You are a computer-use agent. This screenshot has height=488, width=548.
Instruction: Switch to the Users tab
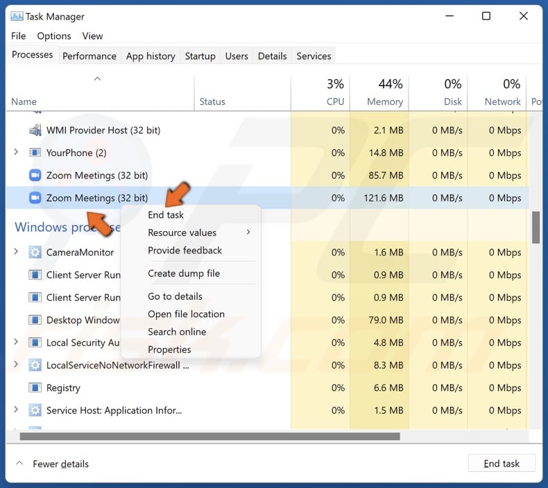(x=237, y=56)
